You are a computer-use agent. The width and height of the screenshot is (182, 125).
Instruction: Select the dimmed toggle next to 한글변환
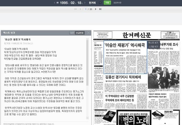(x=72, y=33)
